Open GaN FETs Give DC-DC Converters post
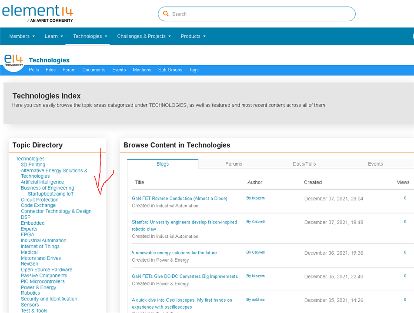Image resolution: width=414 pixels, height=313 pixels. 185,276
